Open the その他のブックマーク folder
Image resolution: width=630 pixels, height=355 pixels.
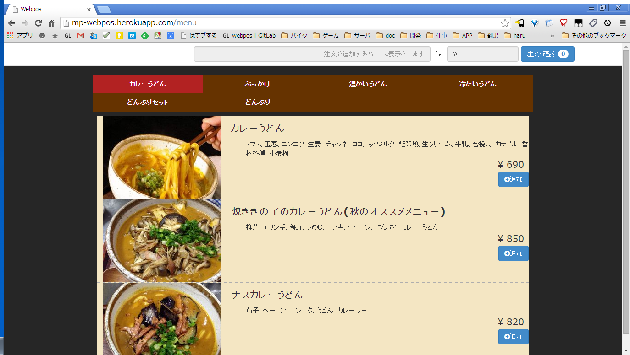[x=594, y=35]
